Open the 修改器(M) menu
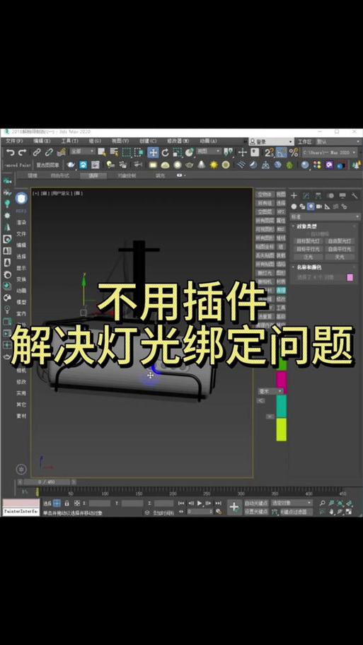363x645 pixels. coord(178,141)
